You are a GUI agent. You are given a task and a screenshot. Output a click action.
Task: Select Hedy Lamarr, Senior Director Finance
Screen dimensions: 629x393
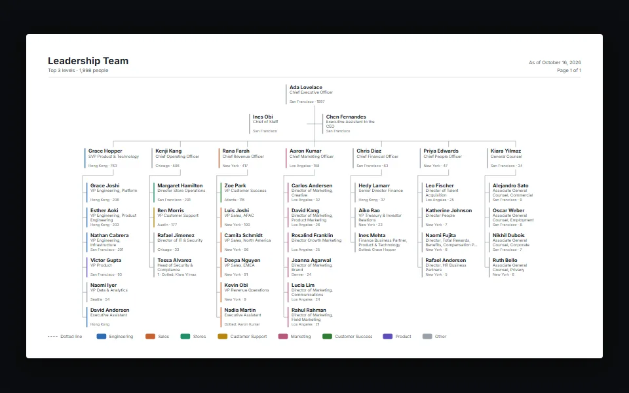pos(382,193)
